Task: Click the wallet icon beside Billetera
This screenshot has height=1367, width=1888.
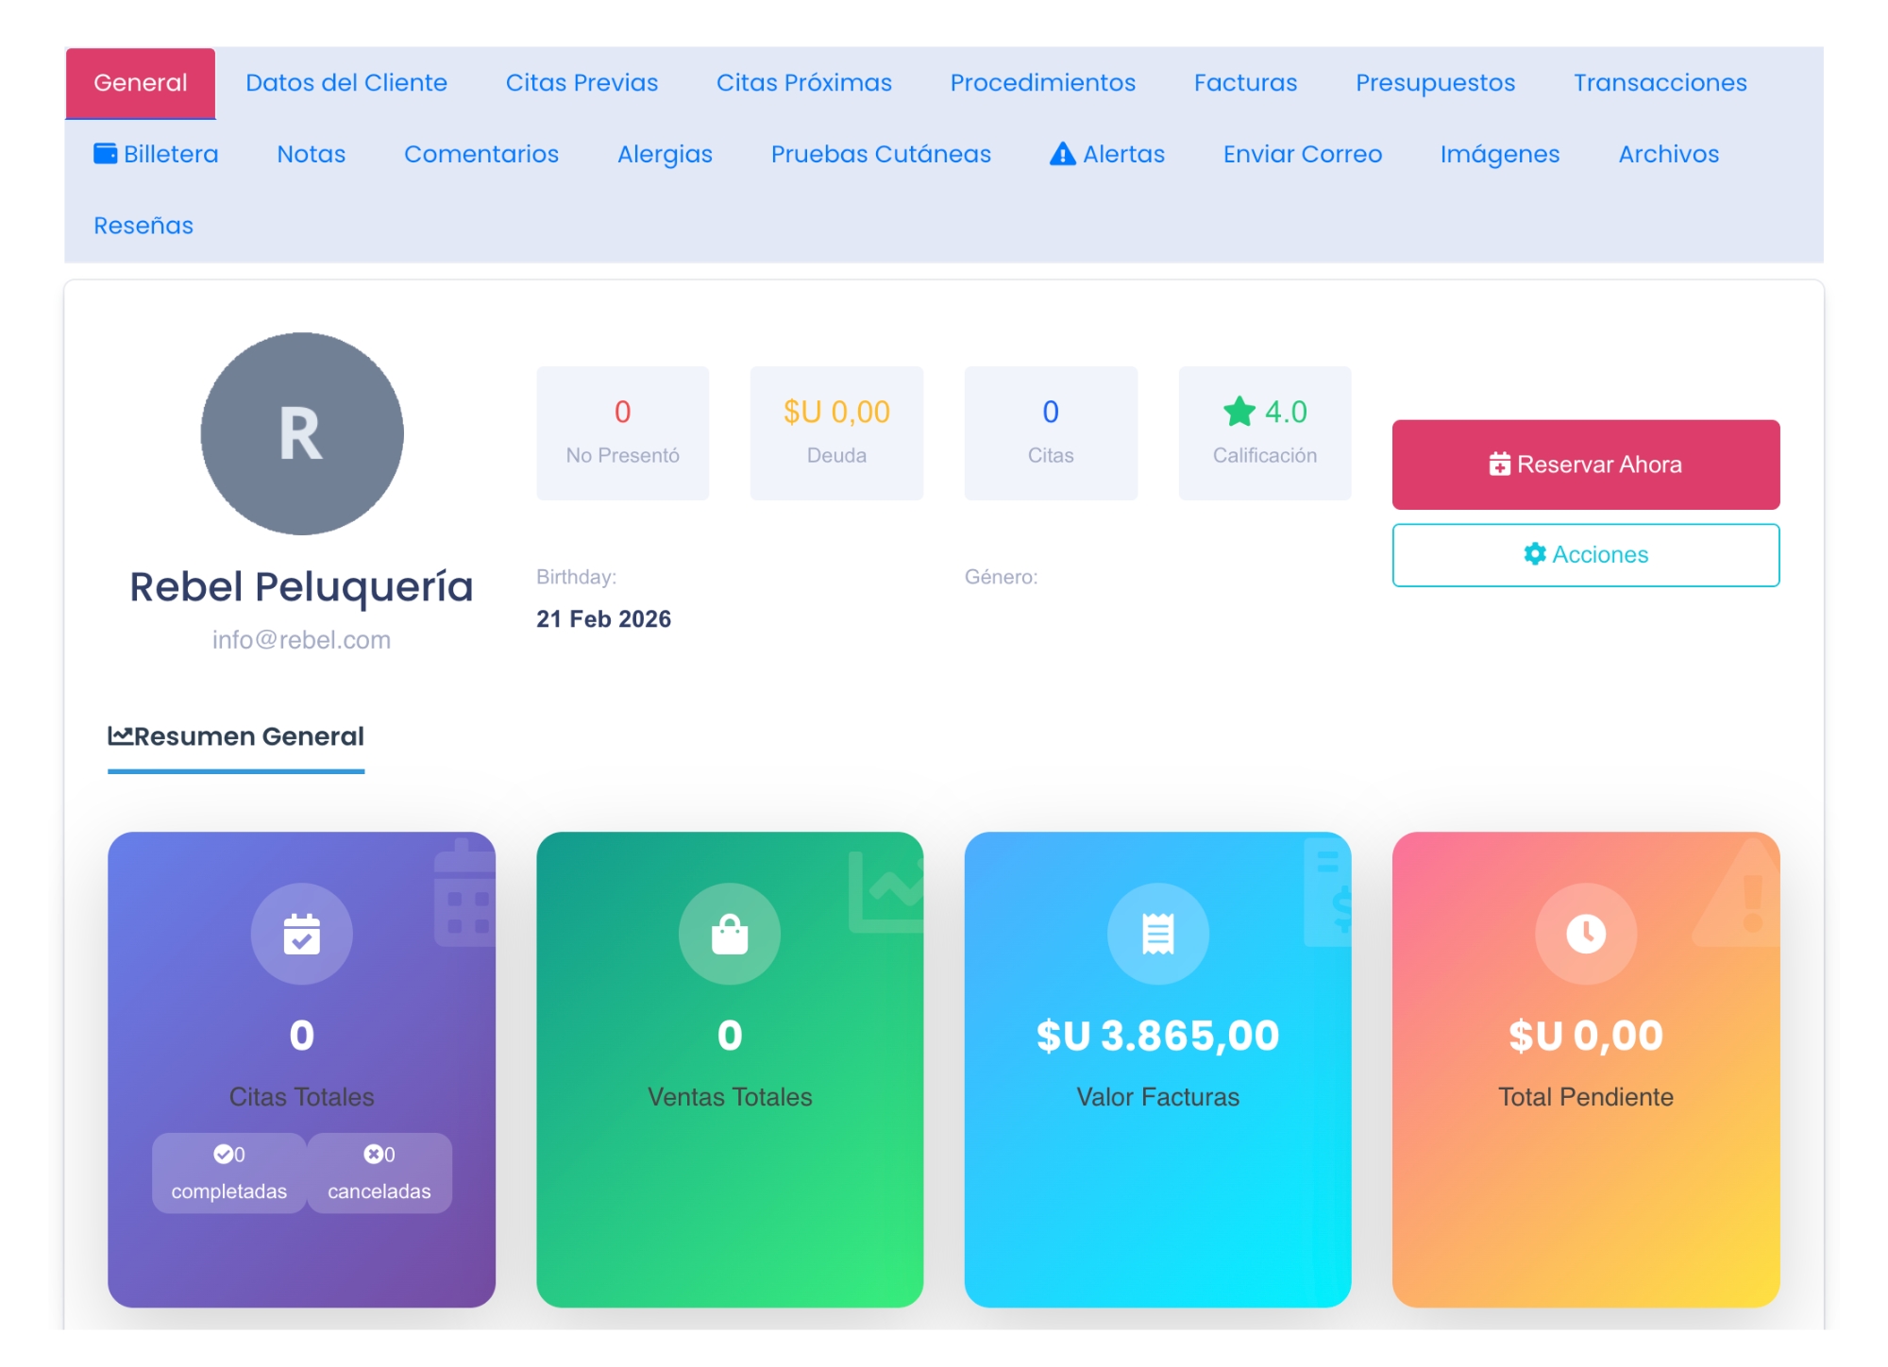Action: pyautogui.click(x=105, y=154)
